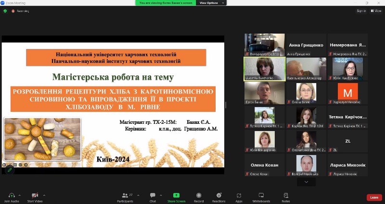The width and height of the screenshot is (385, 204).
Task: Click the red Leave button
Action: [x=374, y=197]
